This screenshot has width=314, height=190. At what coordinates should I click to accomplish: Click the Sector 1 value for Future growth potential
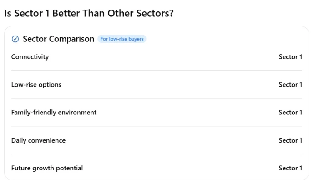[x=290, y=168]
